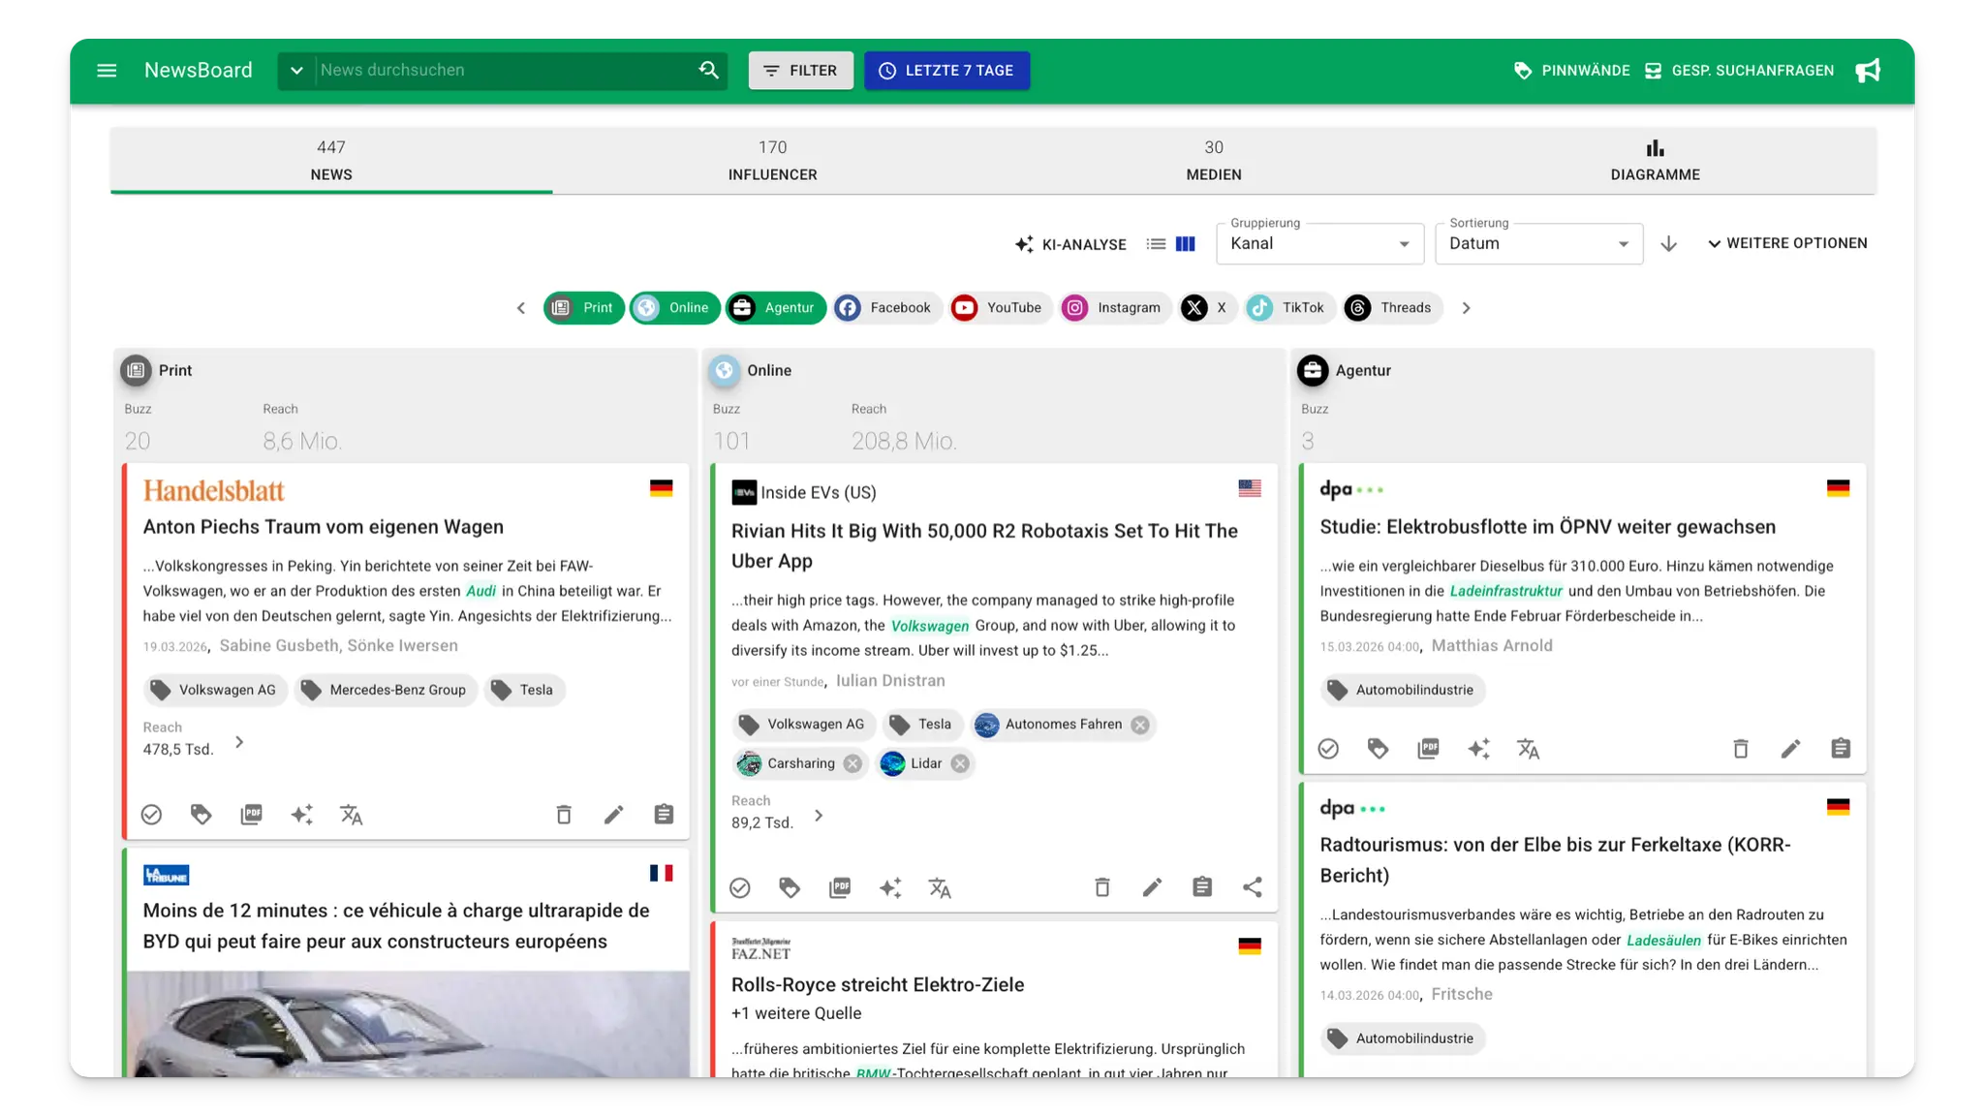Viewport: 1984px width, 1116px height.
Task: Switch to the Influencer tab
Action: pyautogui.click(x=772, y=160)
